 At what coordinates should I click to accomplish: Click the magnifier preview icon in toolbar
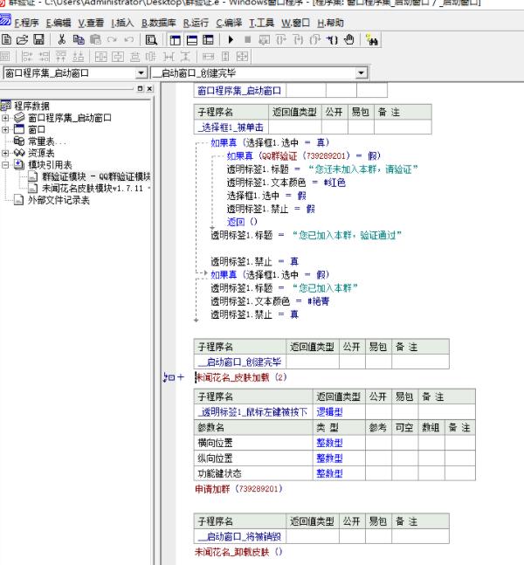point(151,39)
